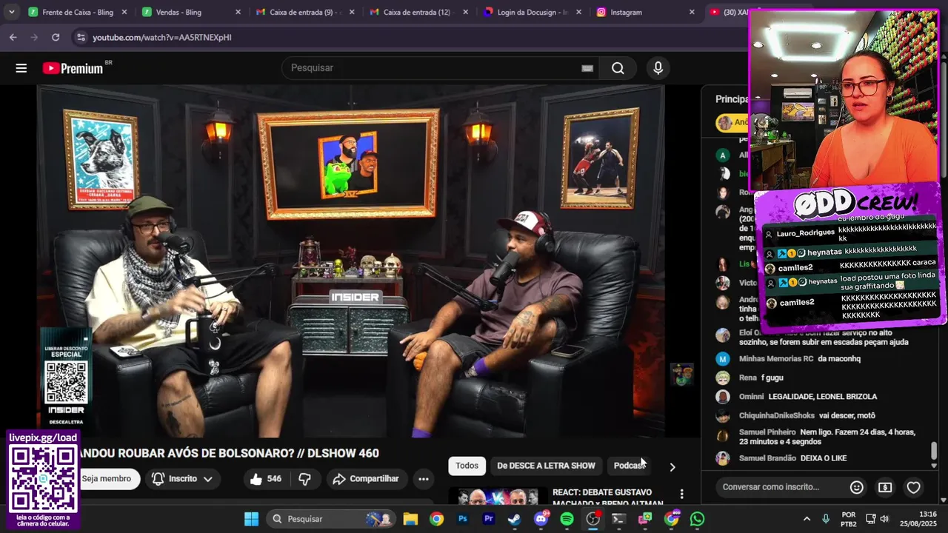This screenshot has height=533, width=948.
Task: Open POR PTB2 language indicator
Action: (849, 519)
